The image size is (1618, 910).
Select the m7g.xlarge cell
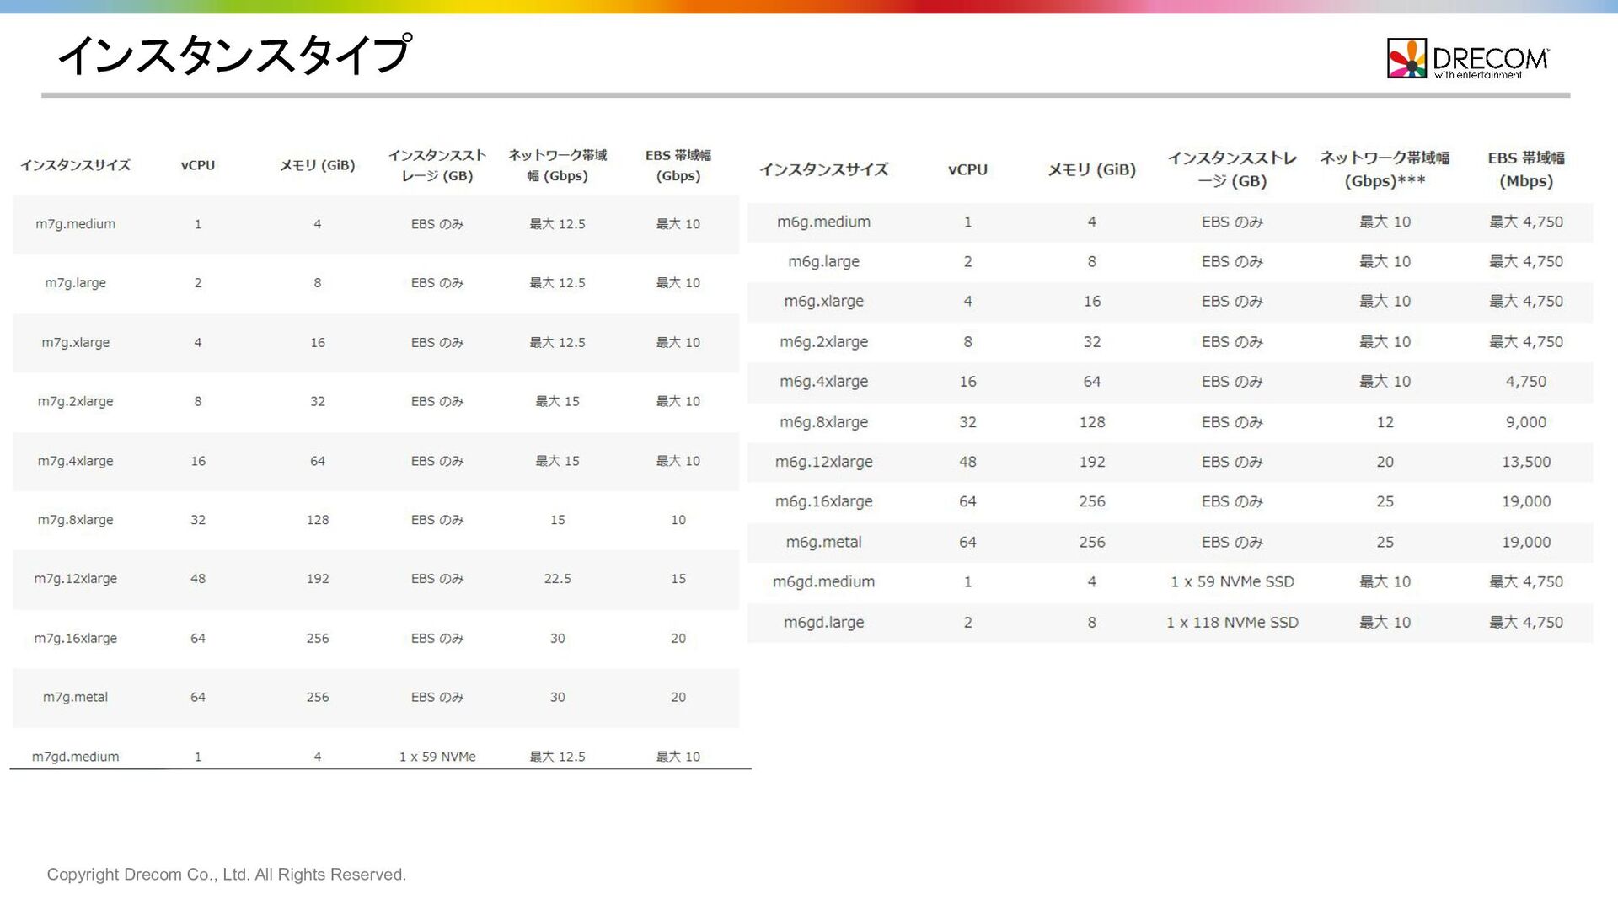[x=75, y=343]
